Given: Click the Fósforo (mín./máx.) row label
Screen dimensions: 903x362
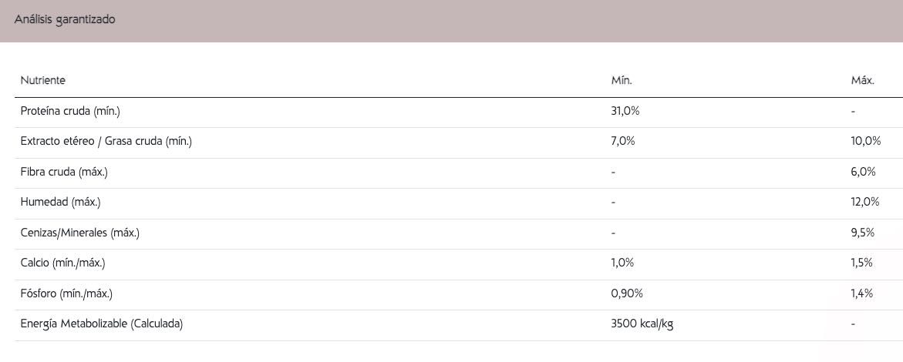Looking at the screenshot, I should tap(67, 294).
